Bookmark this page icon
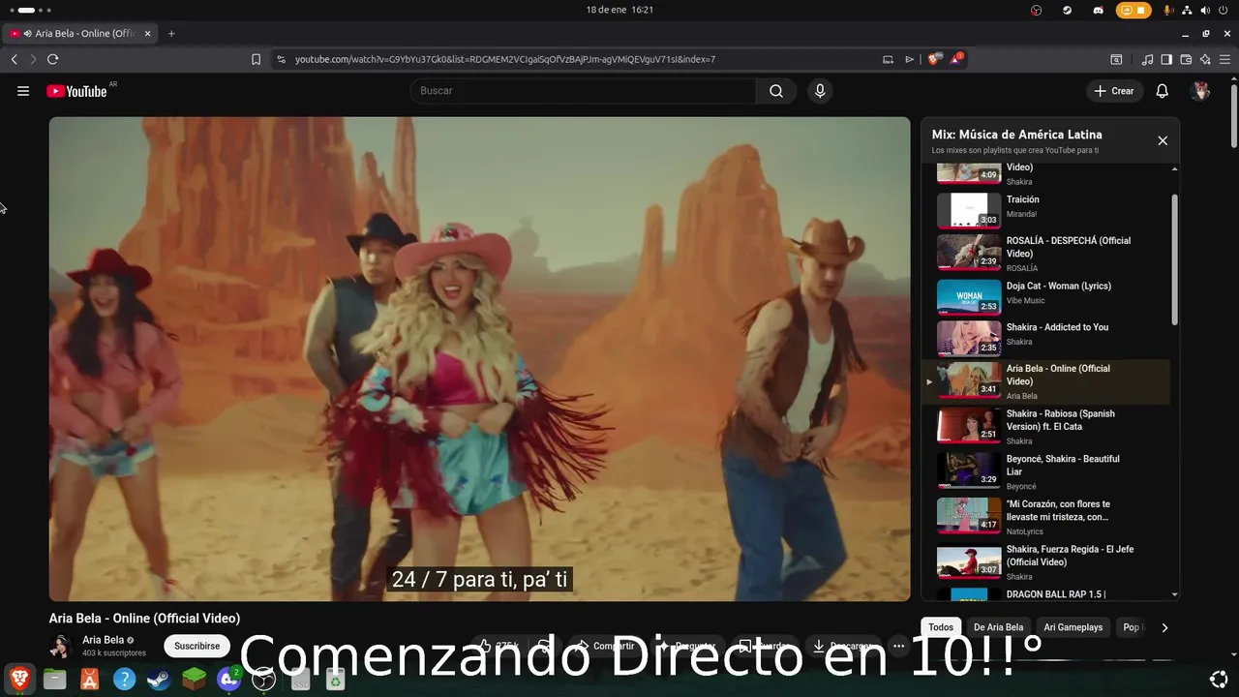1239x697 pixels. 256,59
